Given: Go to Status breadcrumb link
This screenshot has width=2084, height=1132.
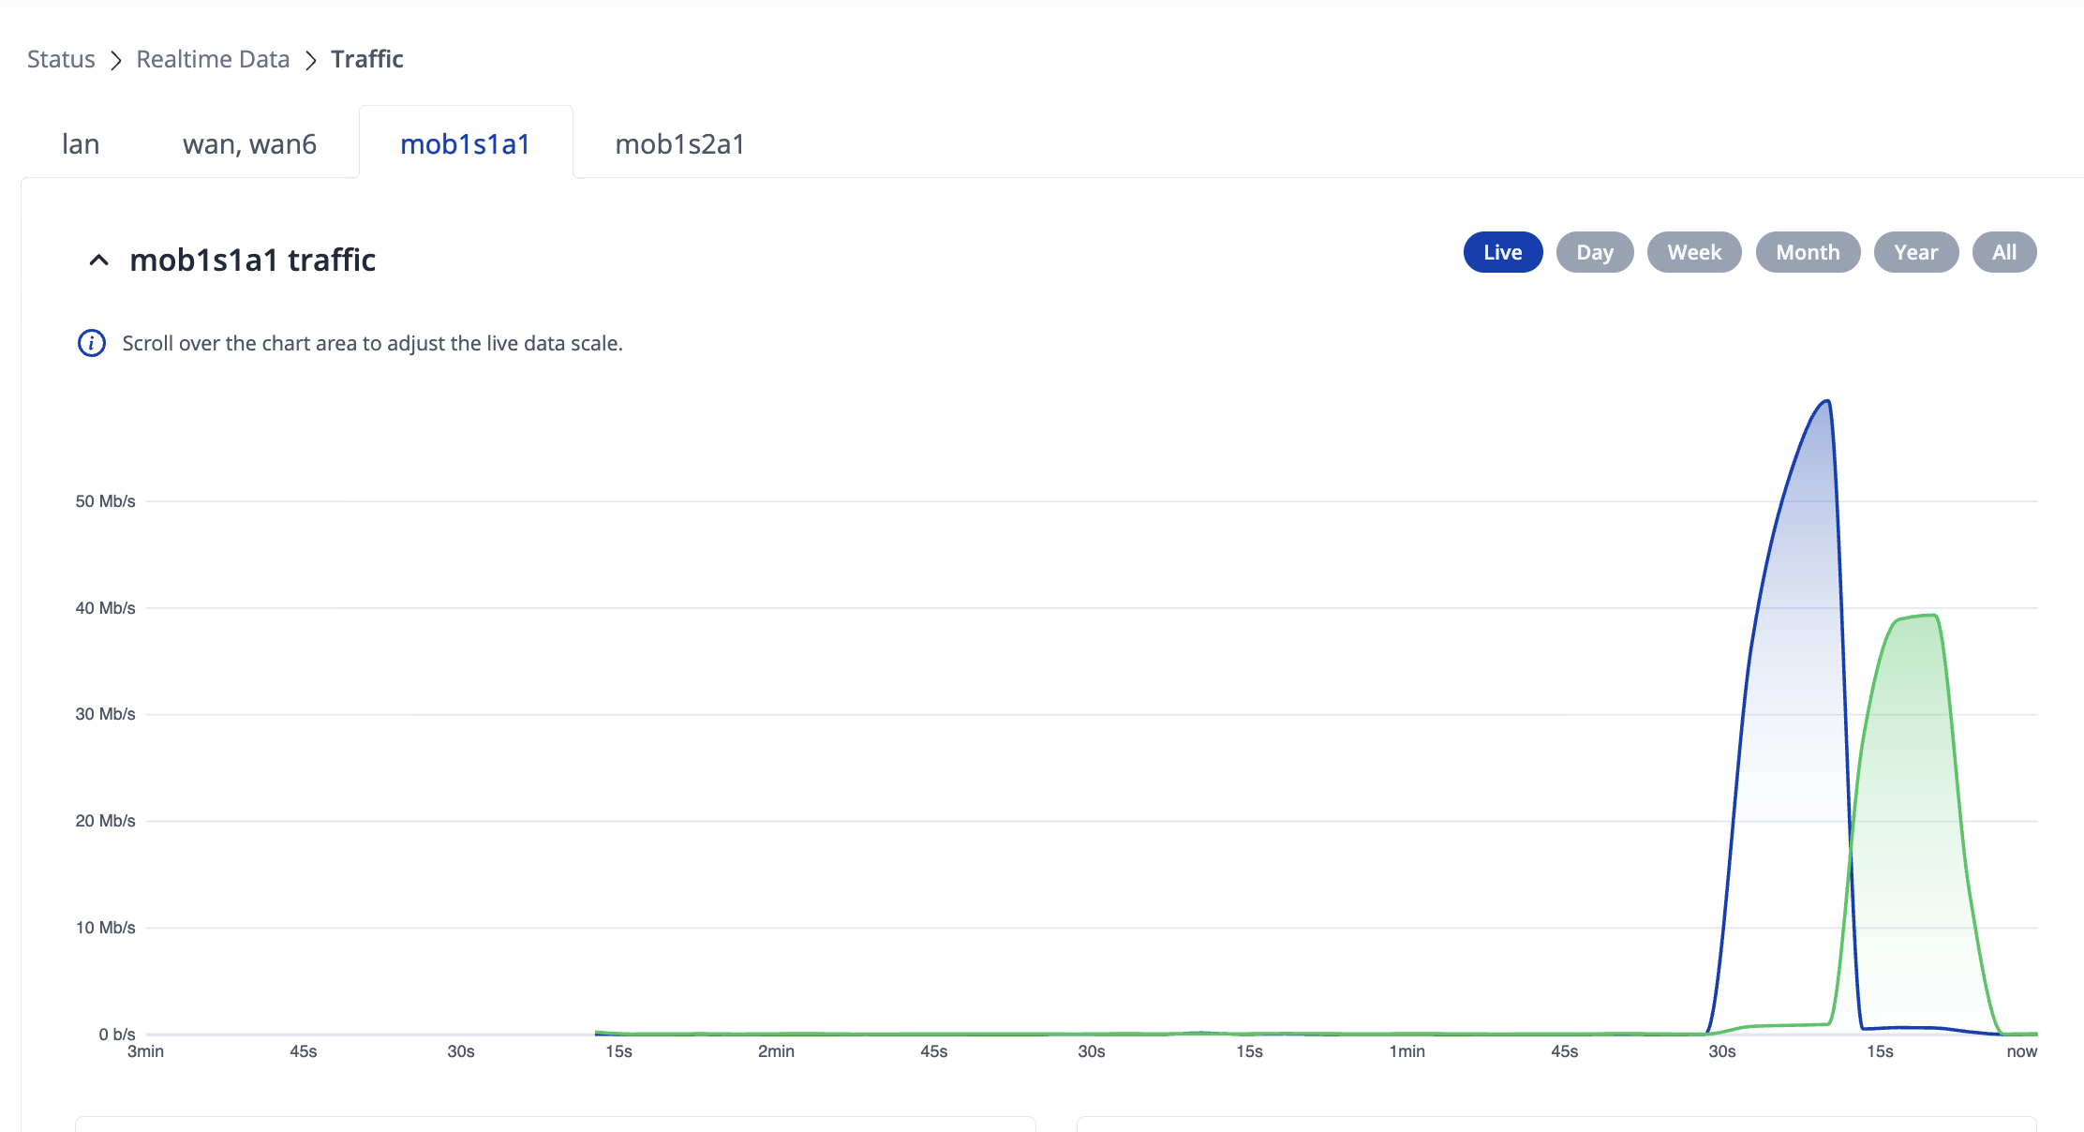Looking at the screenshot, I should pyautogui.click(x=61, y=59).
